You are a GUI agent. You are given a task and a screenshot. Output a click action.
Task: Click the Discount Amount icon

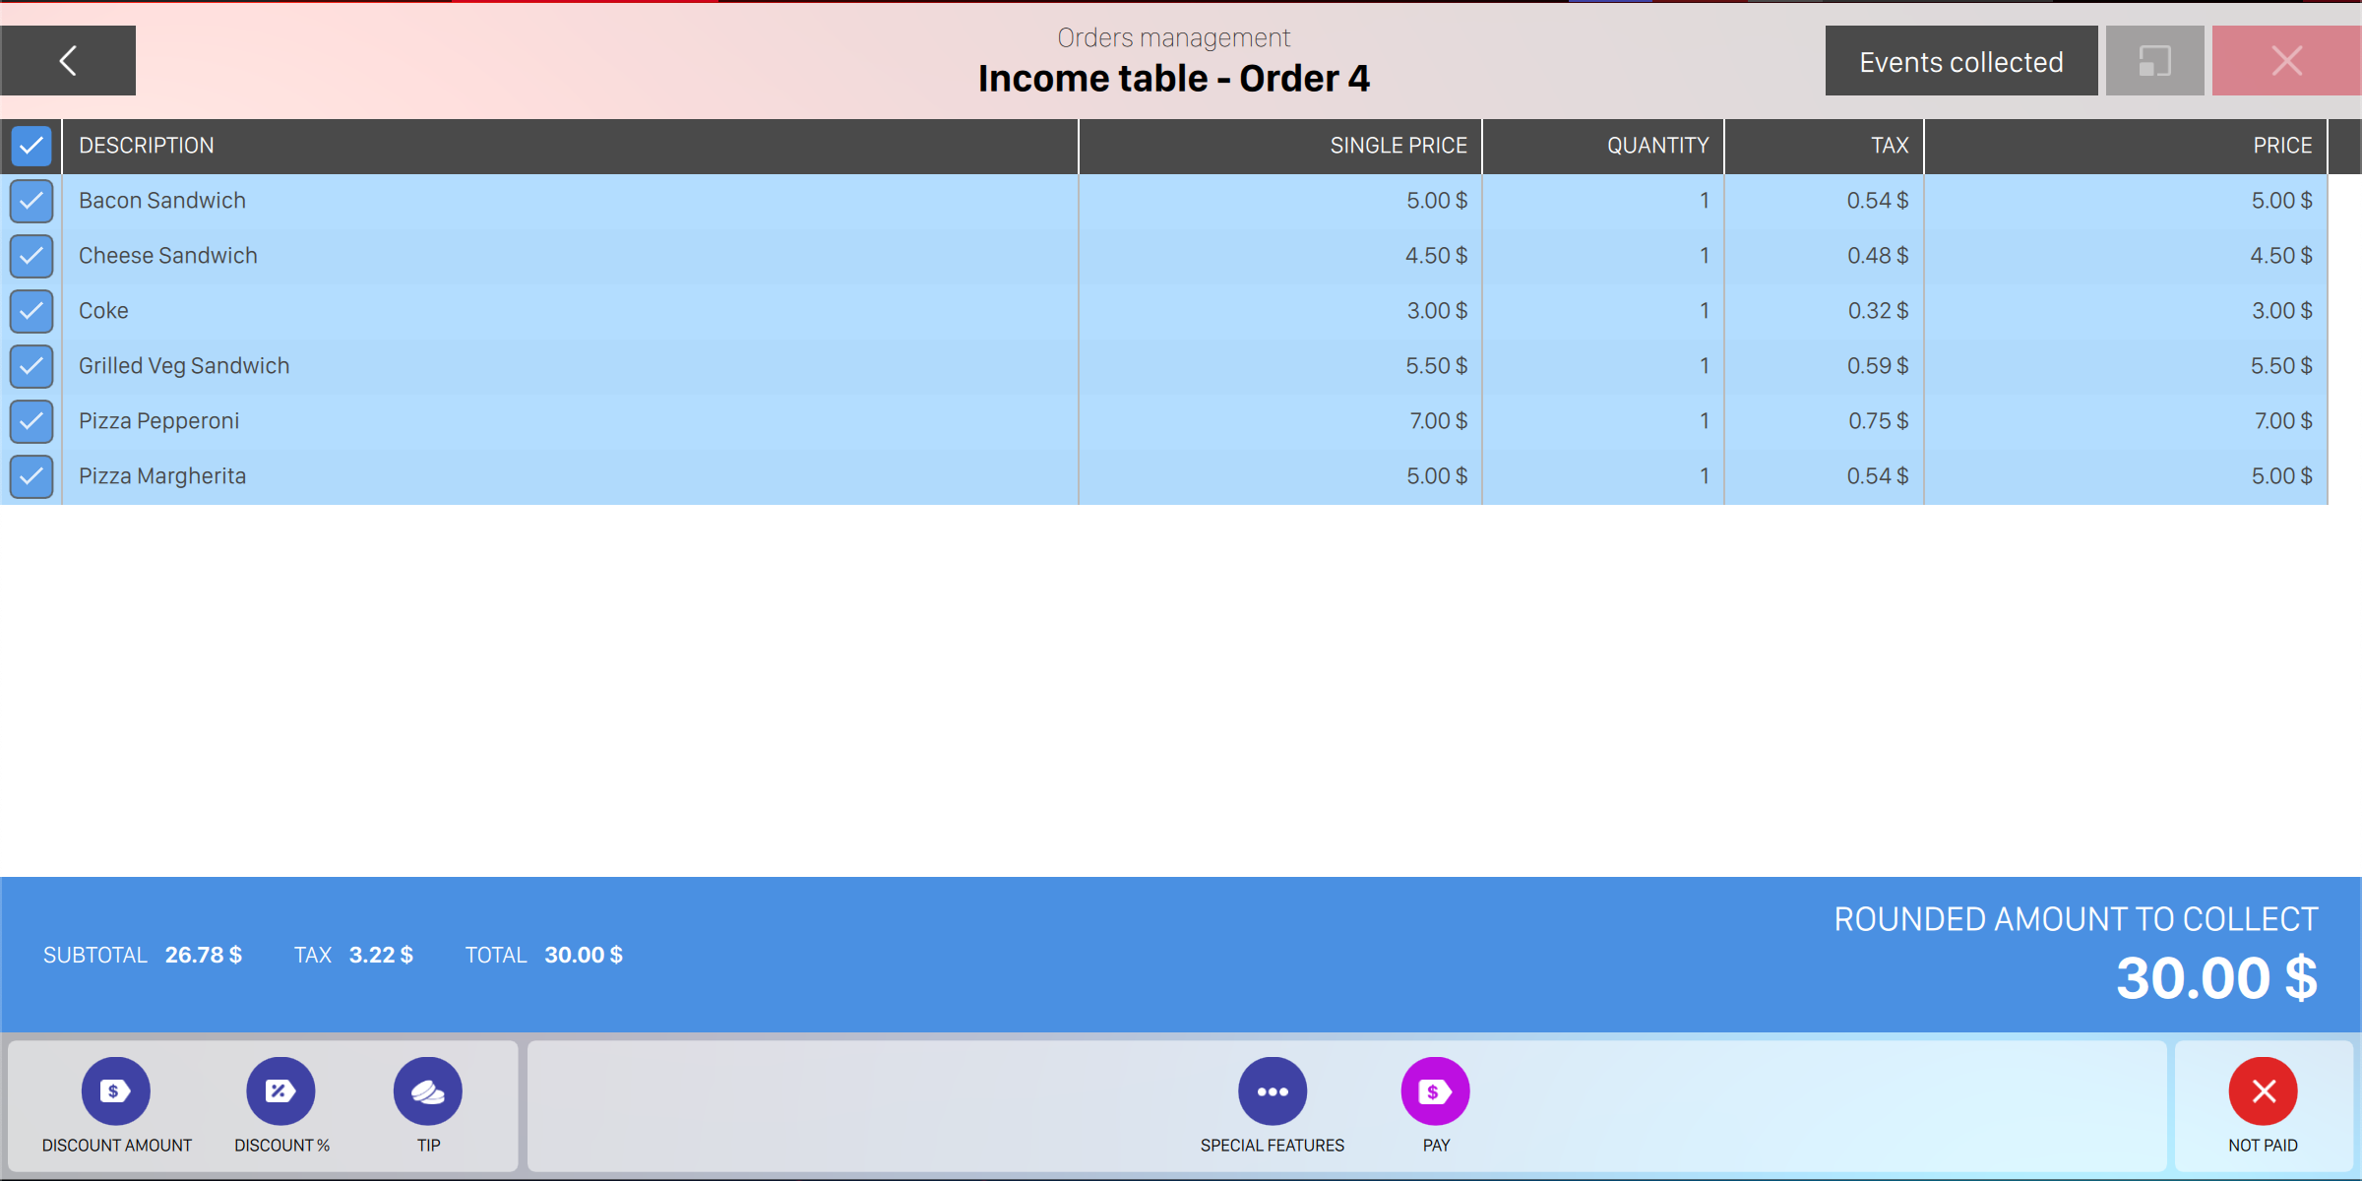(x=115, y=1090)
